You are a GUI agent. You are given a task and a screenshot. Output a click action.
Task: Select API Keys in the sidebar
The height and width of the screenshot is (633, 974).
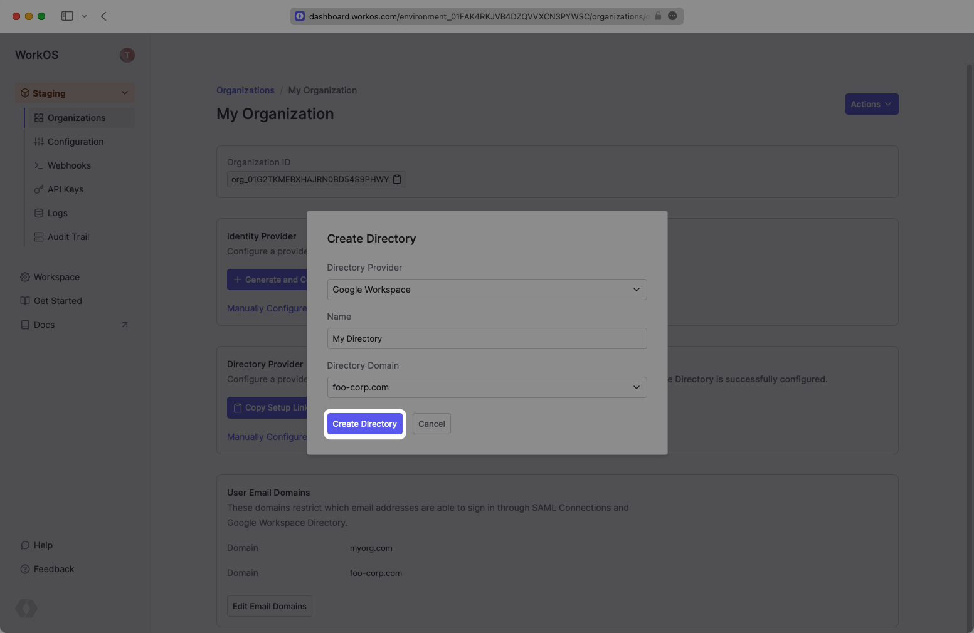click(65, 189)
